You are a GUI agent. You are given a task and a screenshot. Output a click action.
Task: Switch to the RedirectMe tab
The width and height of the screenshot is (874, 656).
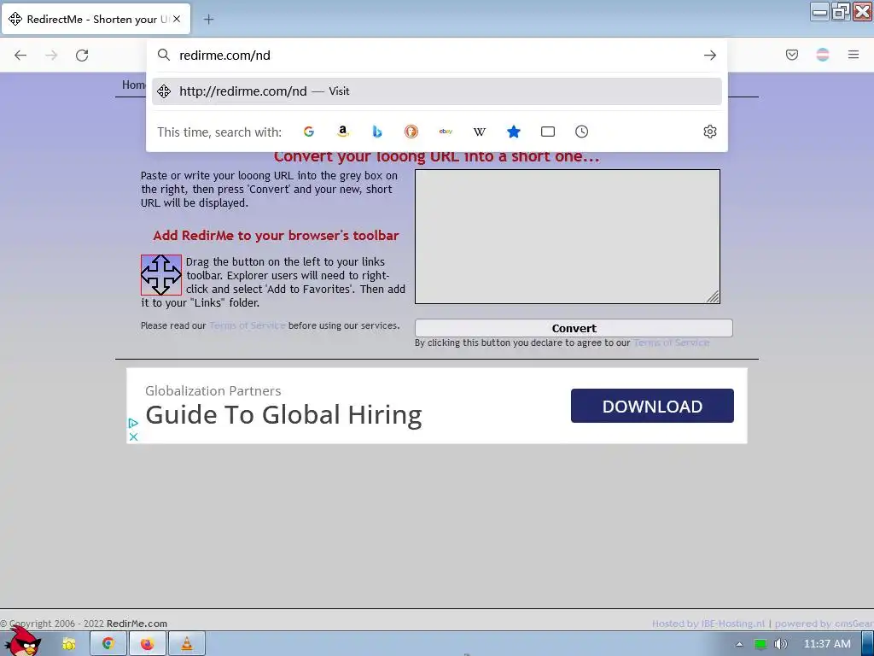click(96, 19)
